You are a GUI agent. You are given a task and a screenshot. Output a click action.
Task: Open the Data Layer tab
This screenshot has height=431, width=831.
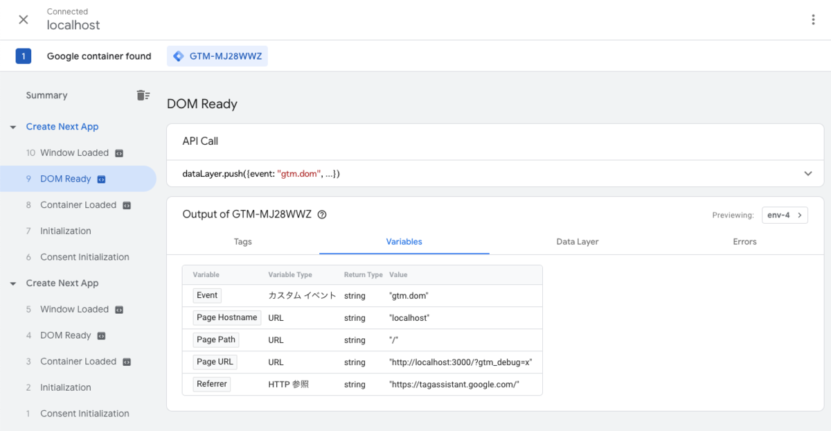[578, 242]
